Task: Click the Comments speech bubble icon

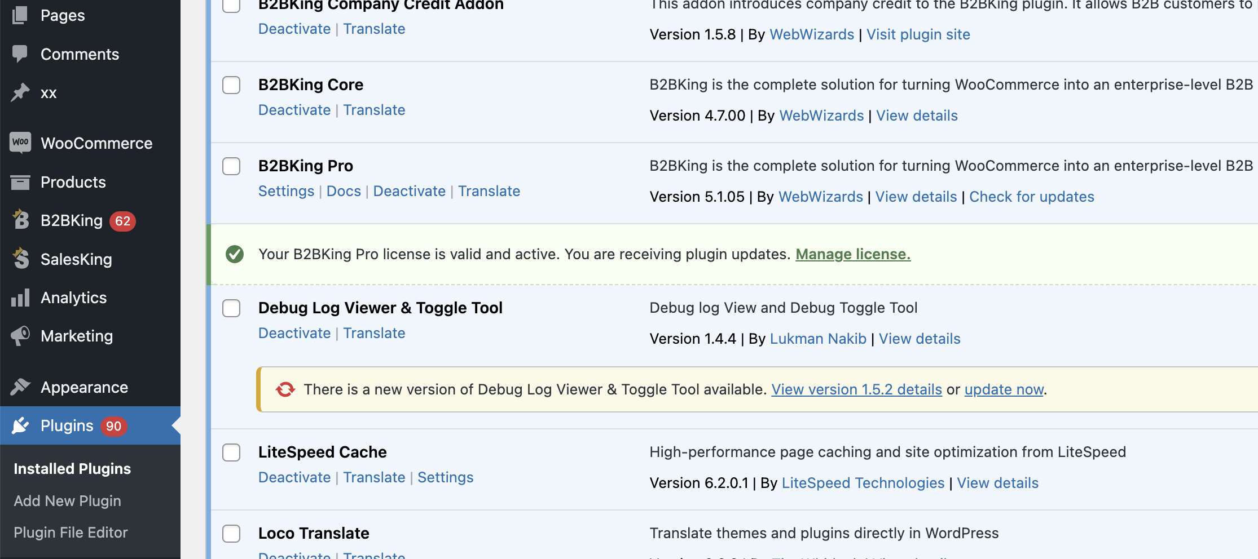Action: pyautogui.click(x=20, y=54)
